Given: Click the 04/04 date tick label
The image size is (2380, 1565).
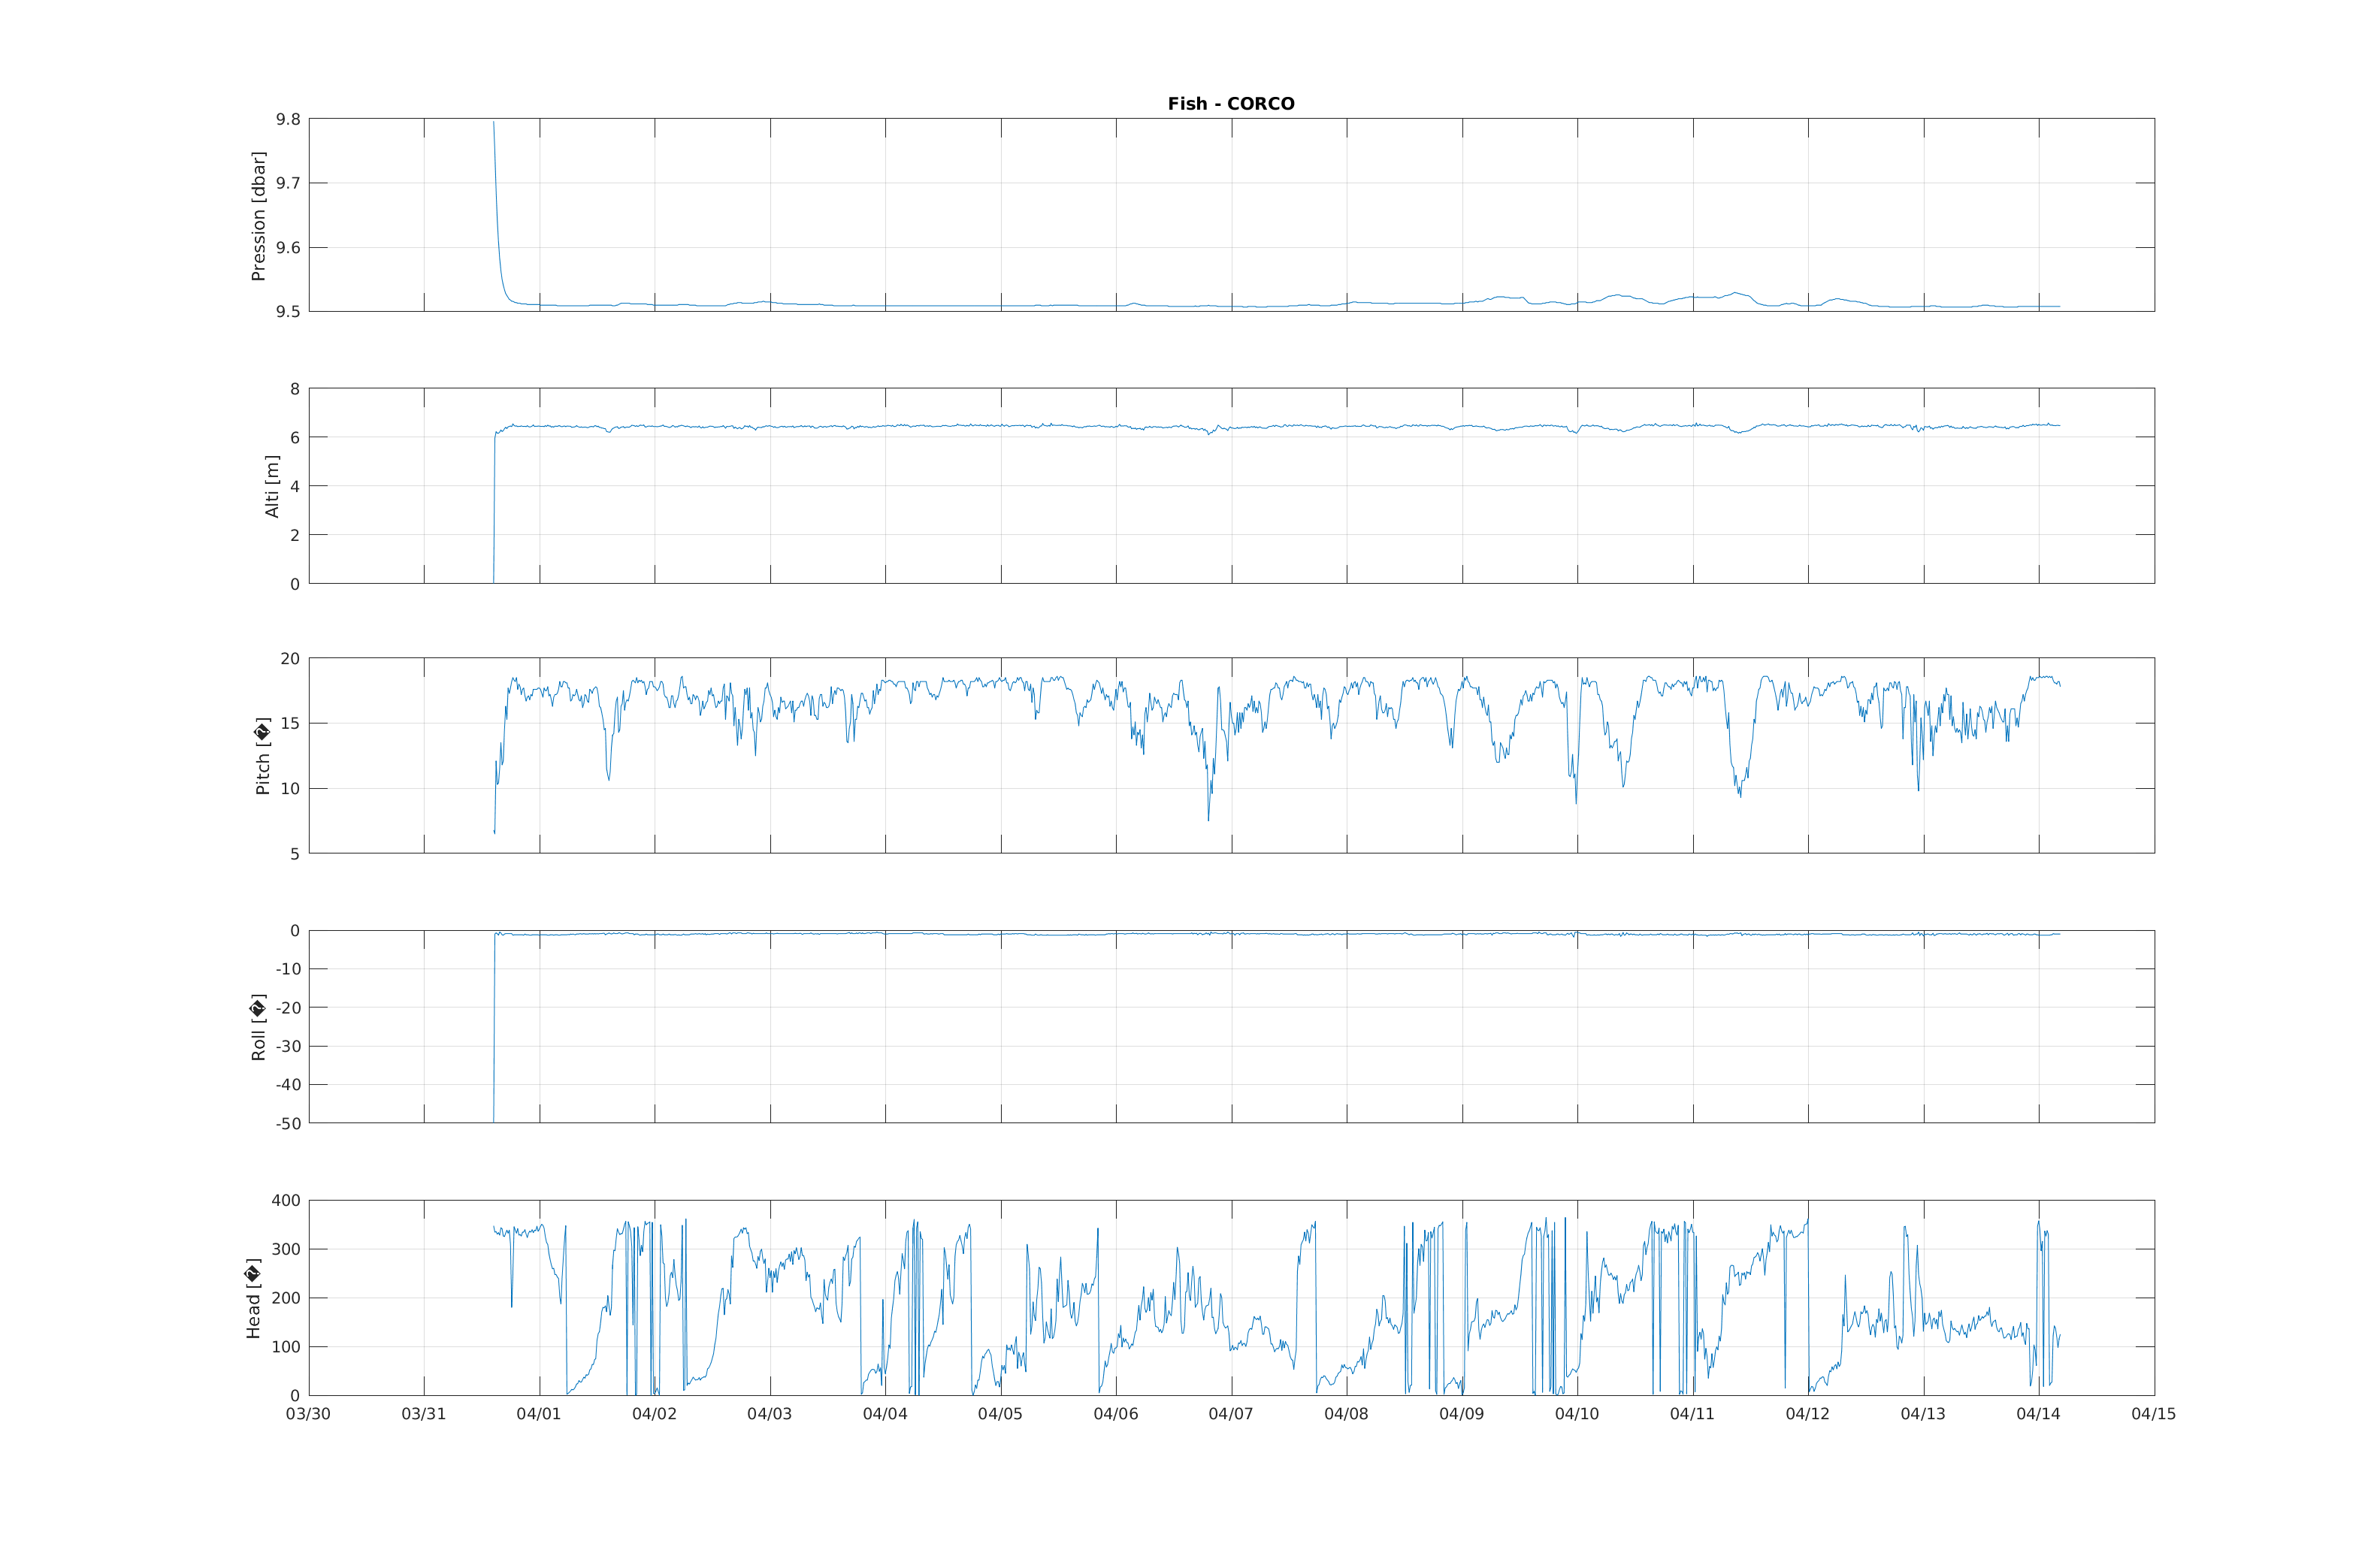Looking at the screenshot, I should click(885, 1414).
